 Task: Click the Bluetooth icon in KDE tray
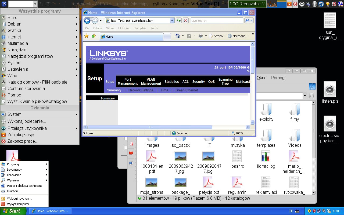tap(314, 4)
